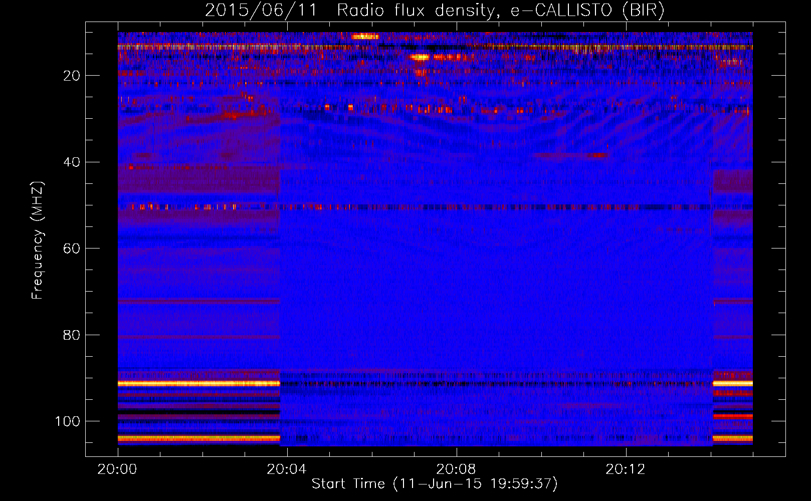Click the Start Time axis label
Screen dimensions: 811x501
tap(435, 484)
